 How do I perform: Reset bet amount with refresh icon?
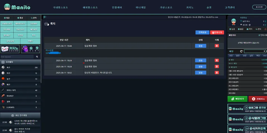point(241,51)
